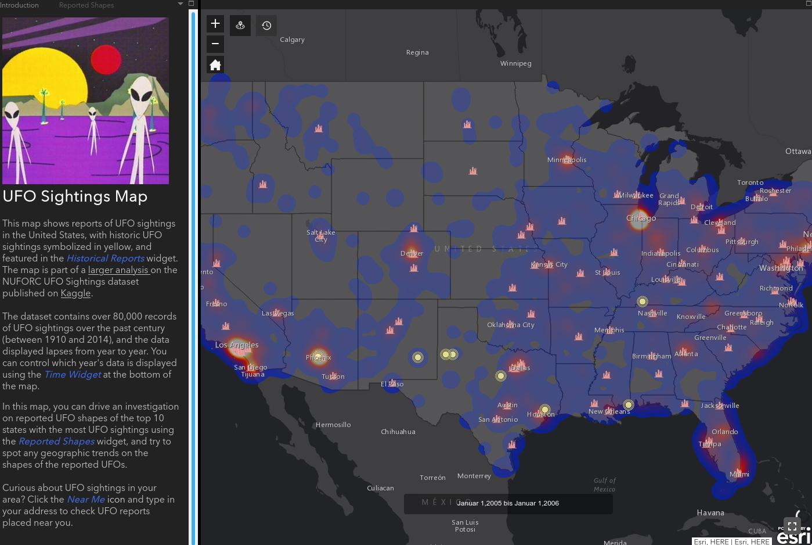
Task: Open the Time widget using the clock icon
Action: 266,25
